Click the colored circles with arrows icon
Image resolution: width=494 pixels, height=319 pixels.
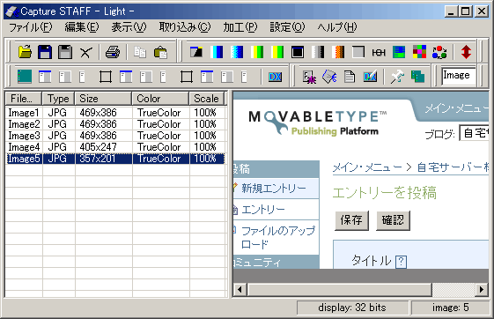(x=439, y=52)
